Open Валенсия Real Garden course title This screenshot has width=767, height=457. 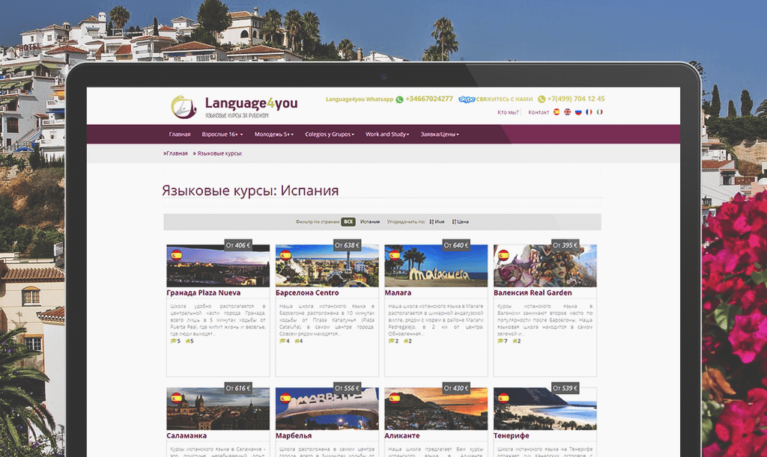(533, 293)
